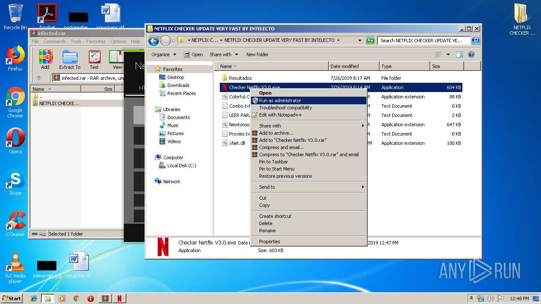Open the Organize dropdown menu
Image resolution: width=541 pixels, height=304 pixels.
[164, 54]
